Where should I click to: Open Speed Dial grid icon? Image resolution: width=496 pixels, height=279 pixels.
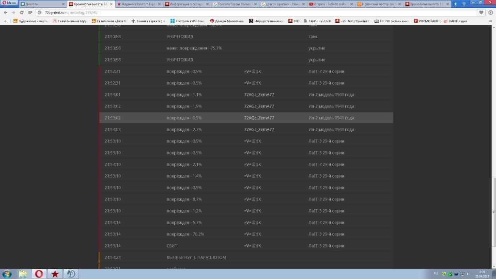30,12
